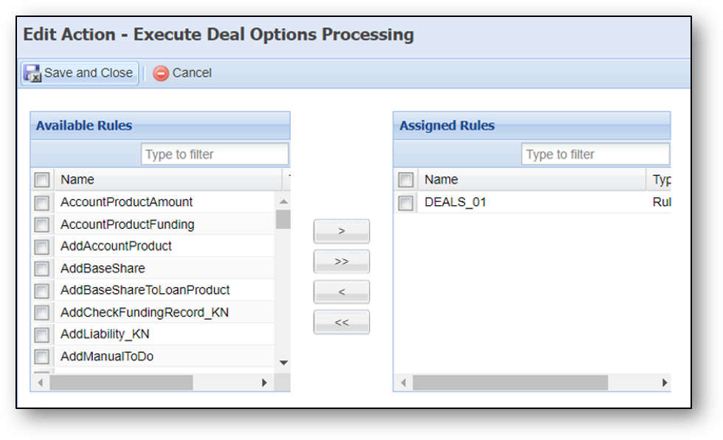Click the Available Rules filter field

tap(215, 154)
